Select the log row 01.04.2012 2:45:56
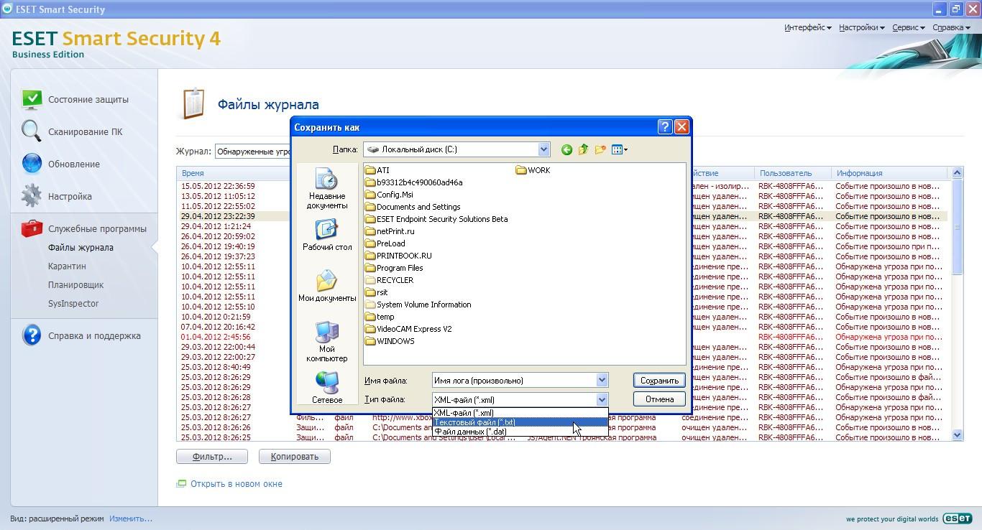Image resolution: width=982 pixels, height=530 pixels. (x=216, y=337)
